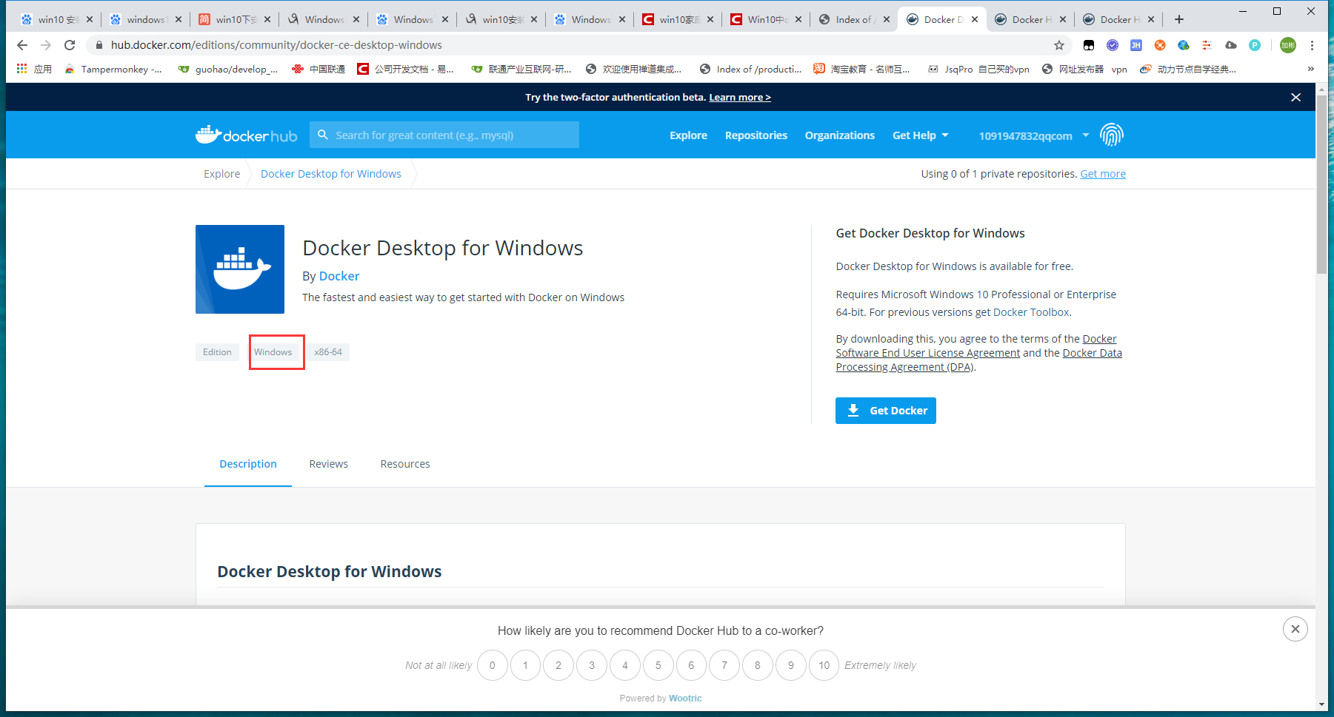Close the Wootric recommendation survey
The height and width of the screenshot is (717, 1334).
coord(1295,629)
